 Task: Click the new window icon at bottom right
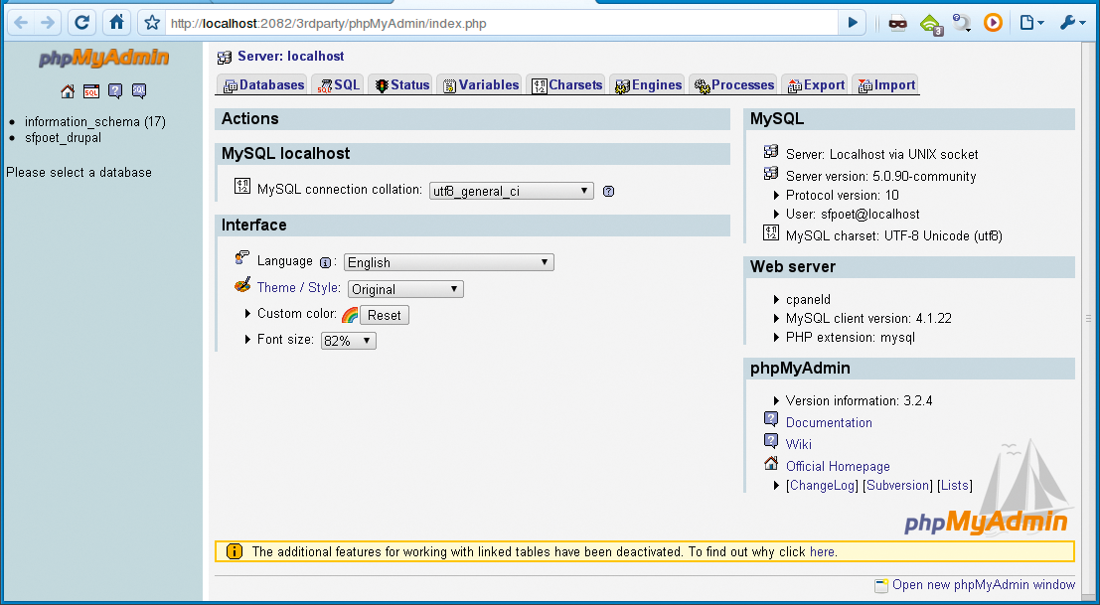[881, 585]
